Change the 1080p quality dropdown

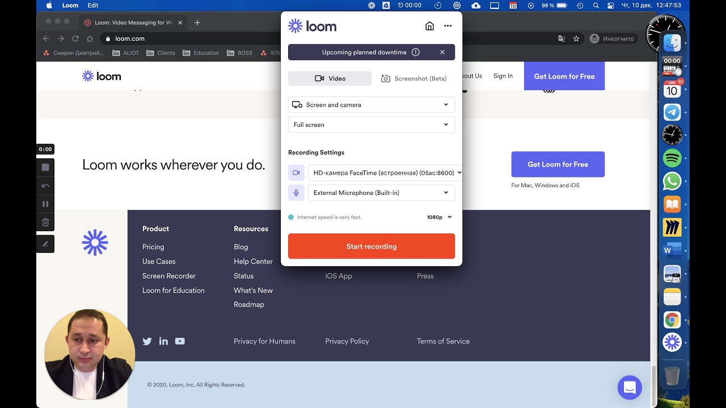pos(440,217)
